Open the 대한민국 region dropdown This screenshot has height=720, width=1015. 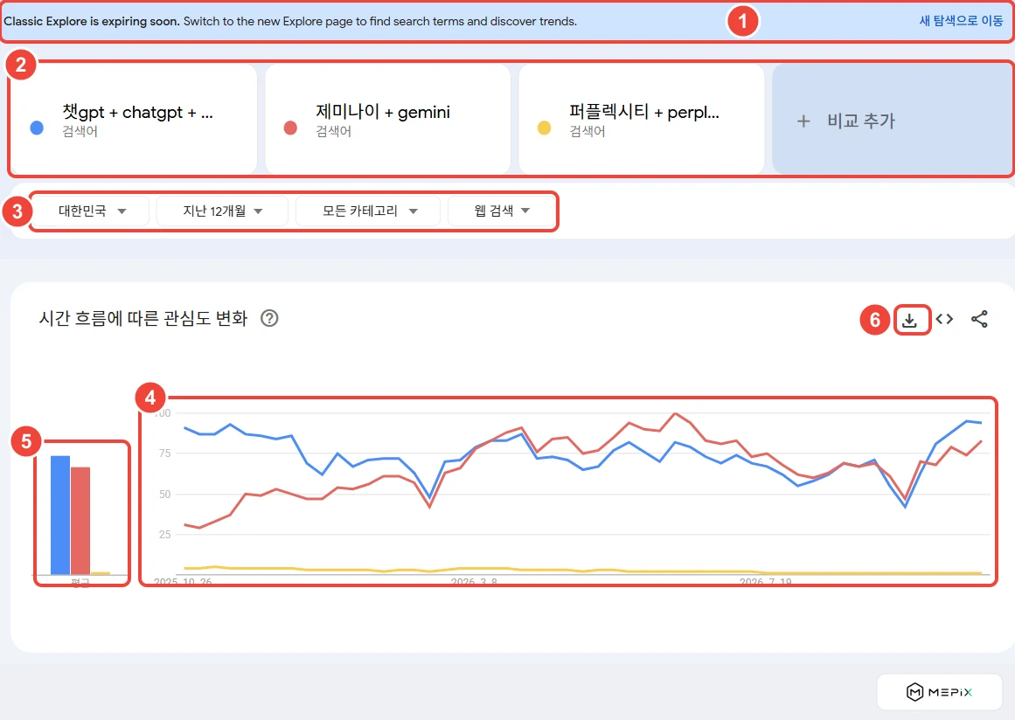click(91, 211)
